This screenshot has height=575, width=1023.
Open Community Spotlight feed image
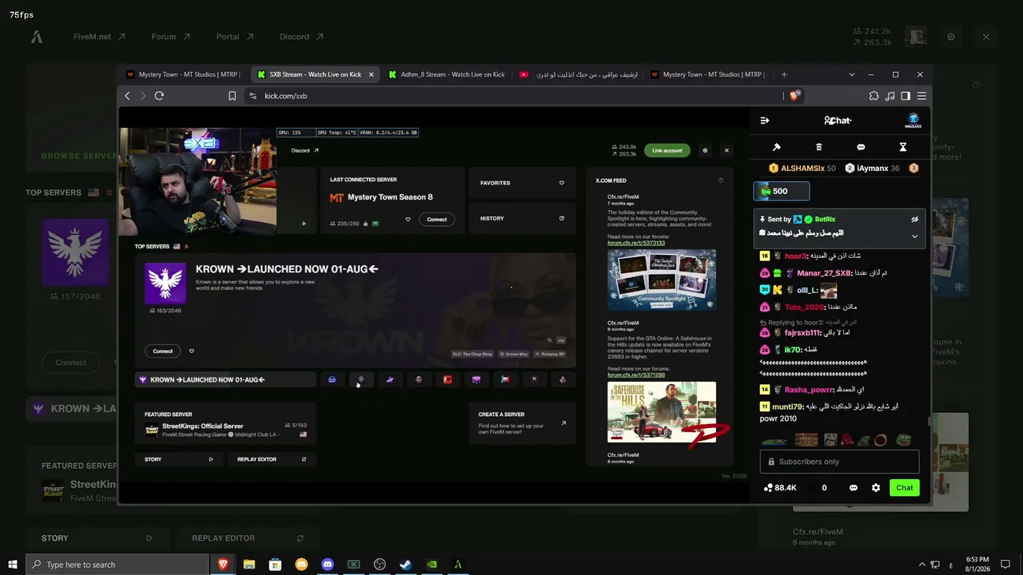pos(662,280)
